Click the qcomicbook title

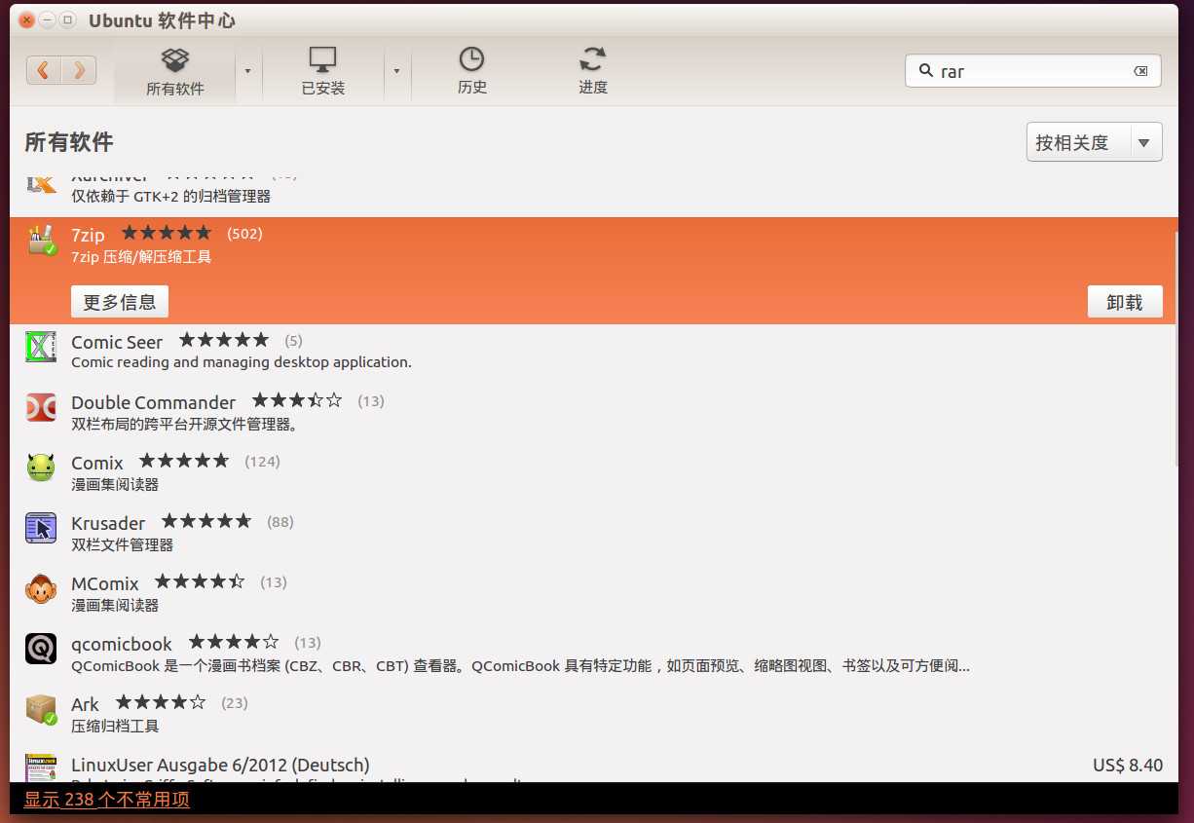pos(122,644)
